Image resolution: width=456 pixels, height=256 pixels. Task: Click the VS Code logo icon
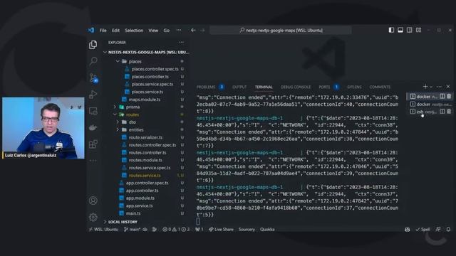tap(91, 30)
